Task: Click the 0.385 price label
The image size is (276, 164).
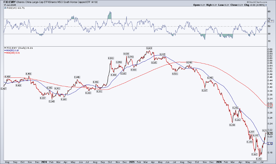Action: click(x=49, y=88)
